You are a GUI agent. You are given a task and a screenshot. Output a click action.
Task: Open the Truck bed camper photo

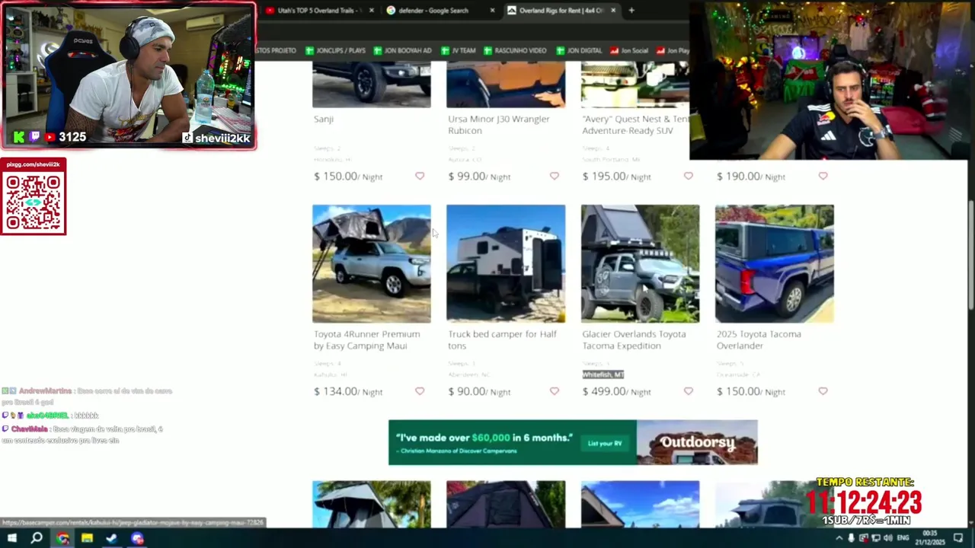point(506,263)
